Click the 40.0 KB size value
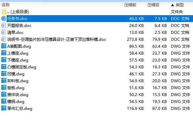This screenshot has width=193, height=126. click(136, 19)
